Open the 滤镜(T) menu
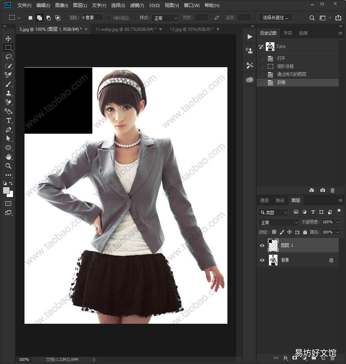The width and height of the screenshot is (346, 364). (x=137, y=5)
